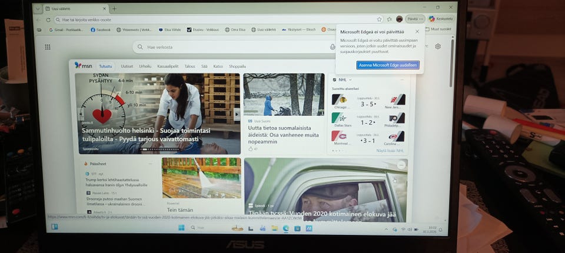Open the Oma Elisa bookmark
Screen dimensions: 565x253
coord(235,29)
